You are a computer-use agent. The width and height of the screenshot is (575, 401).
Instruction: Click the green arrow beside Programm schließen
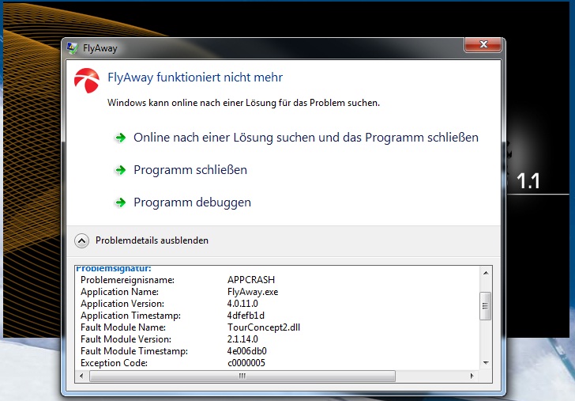(121, 170)
